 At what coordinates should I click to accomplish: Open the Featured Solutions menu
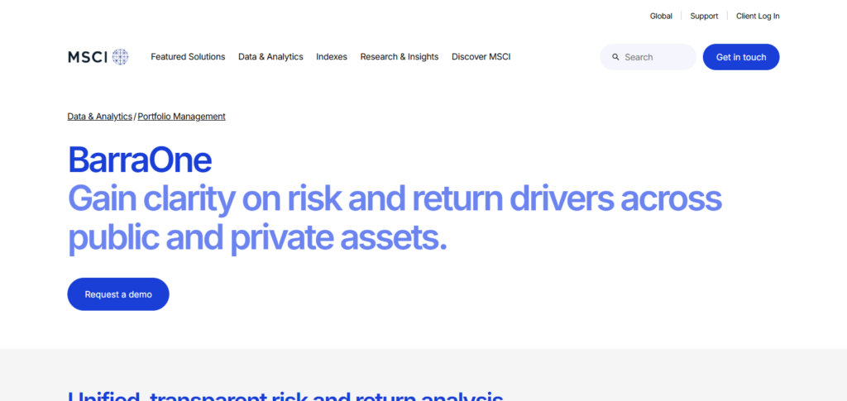(x=188, y=57)
